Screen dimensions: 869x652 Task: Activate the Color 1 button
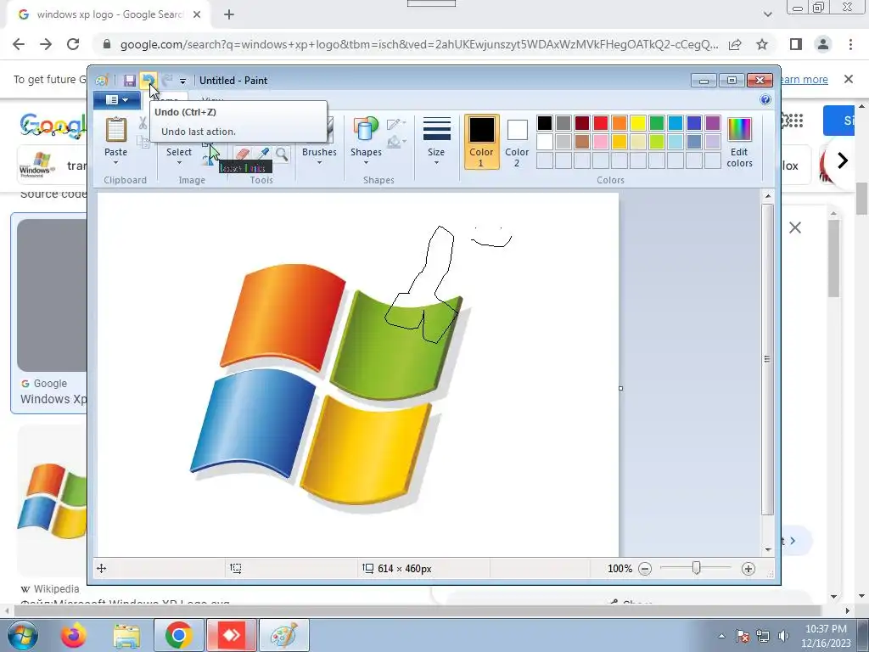pyautogui.click(x=481, y=142)
